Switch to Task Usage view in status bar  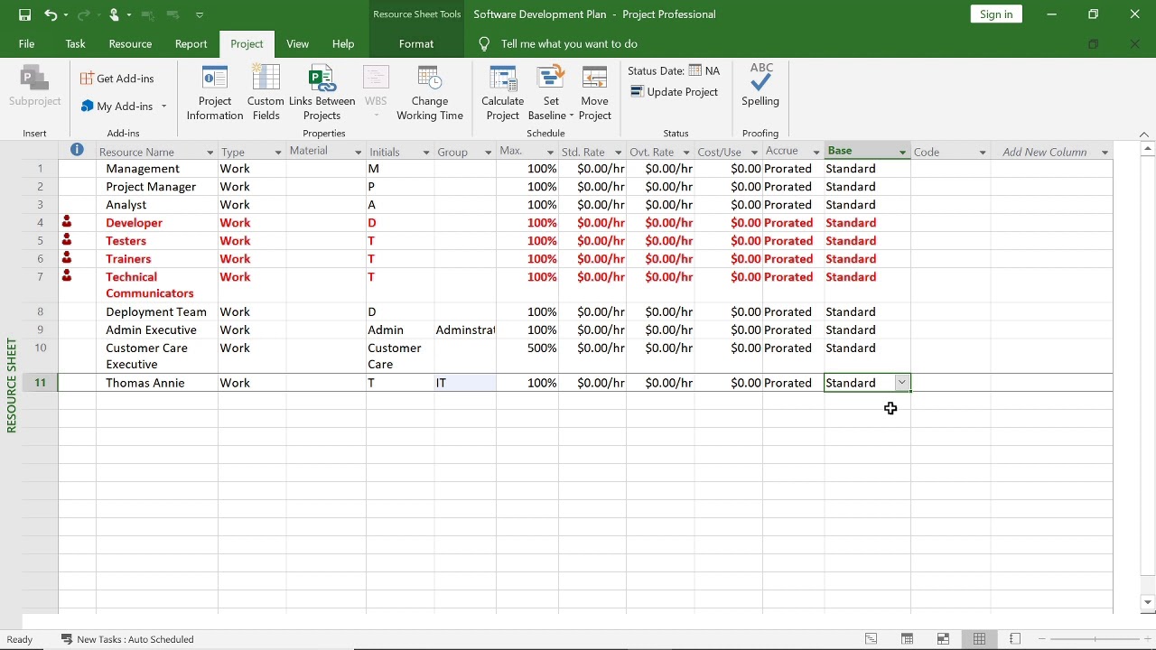[x=907, y=639]
